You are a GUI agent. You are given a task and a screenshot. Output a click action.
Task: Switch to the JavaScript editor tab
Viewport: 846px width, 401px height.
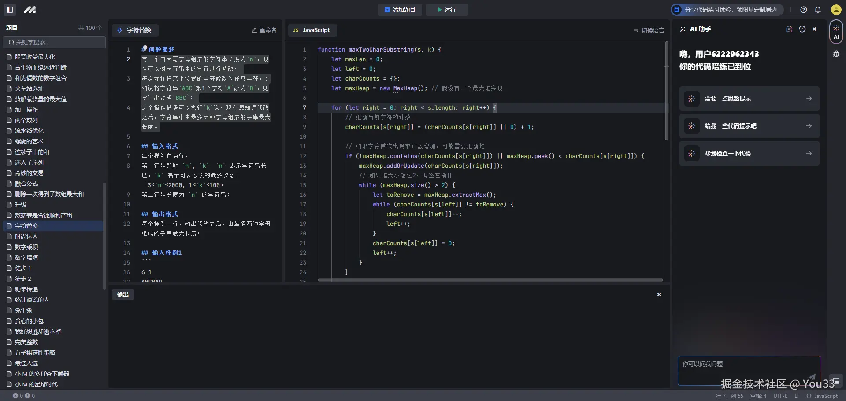312,30
